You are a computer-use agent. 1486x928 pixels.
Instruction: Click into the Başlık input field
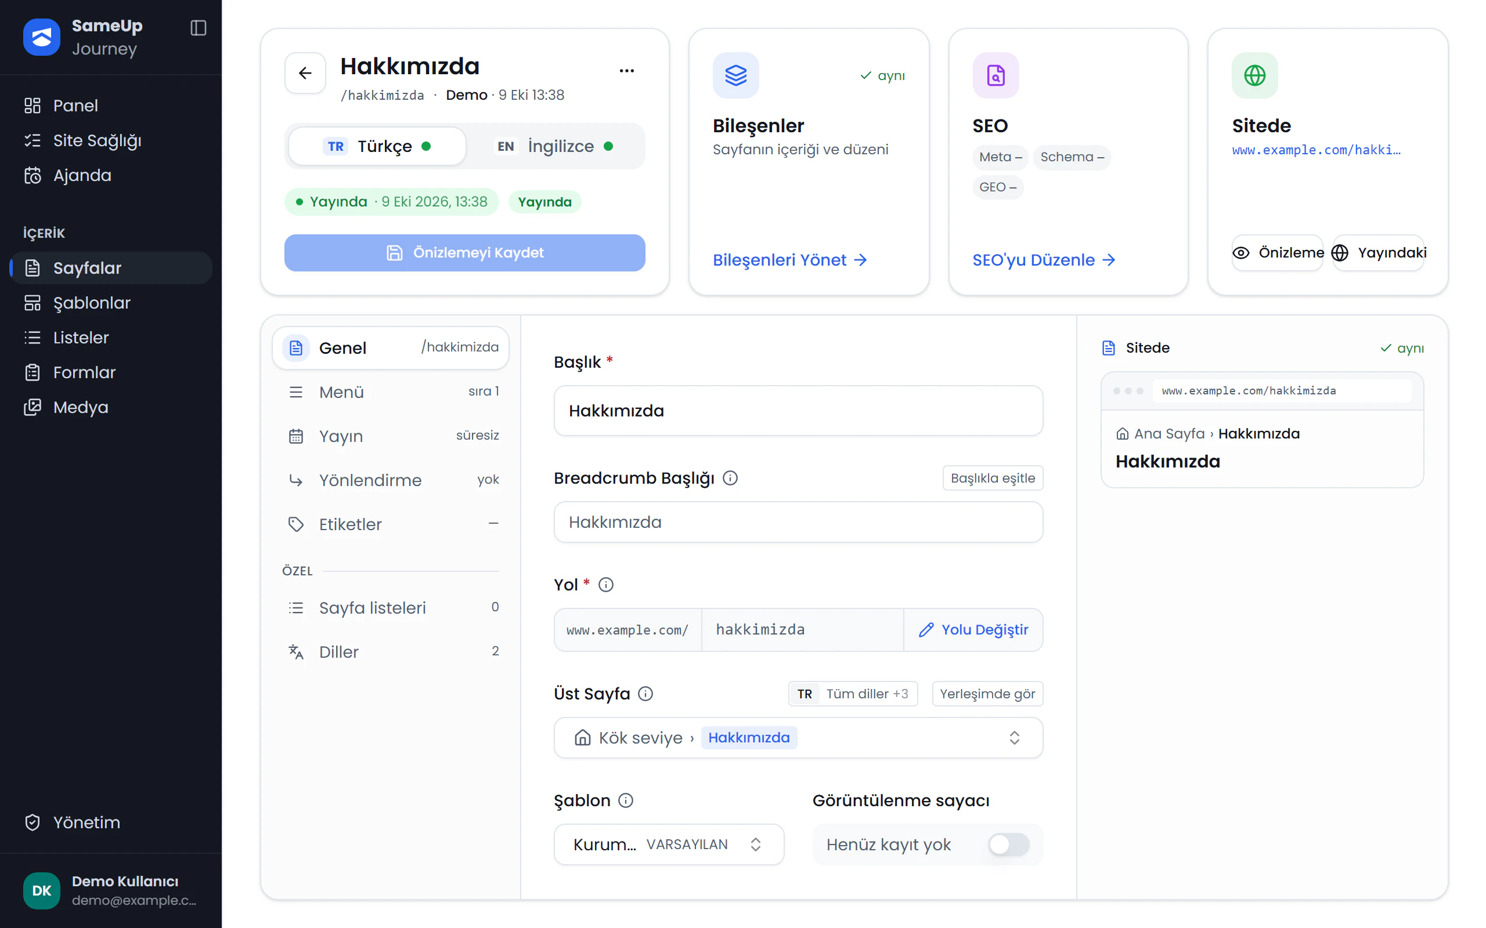[x=798, y=411]
